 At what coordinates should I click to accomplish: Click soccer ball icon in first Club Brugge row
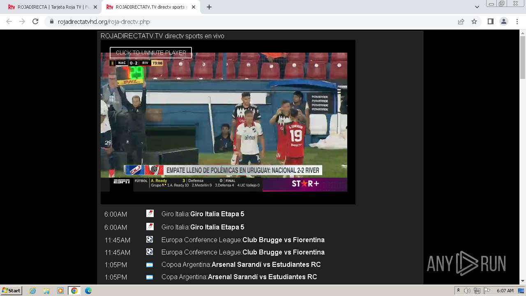point(150,239)
